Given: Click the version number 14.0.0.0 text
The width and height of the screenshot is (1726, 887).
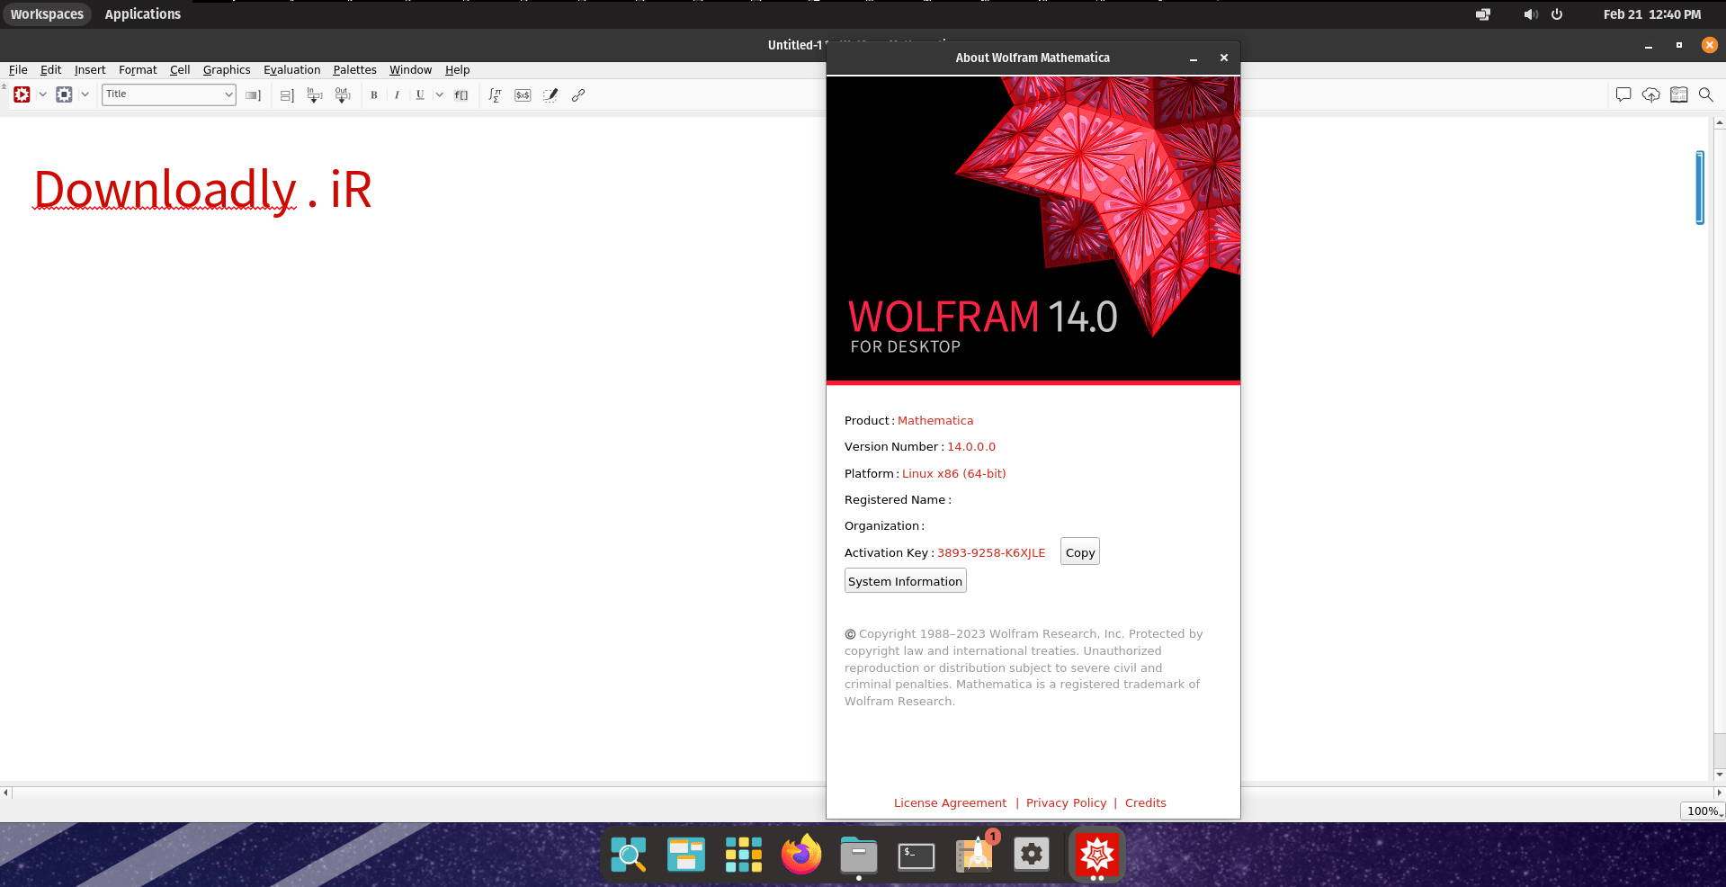Looking at the screenshot, I should [x=971, y=447].
